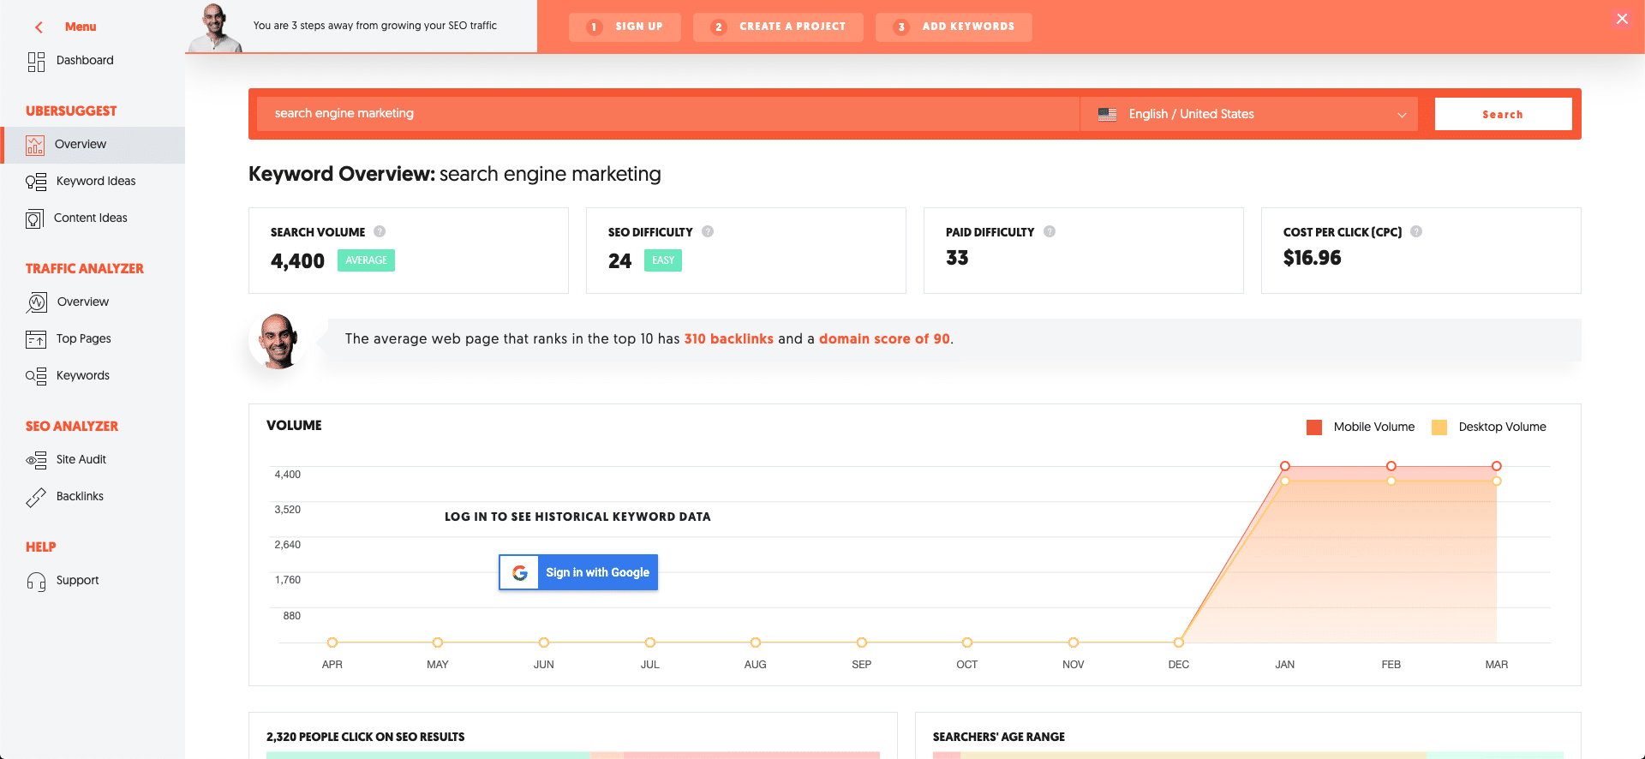The width and height of the screenshot is (1645, 759).
Task: Click the 310 backlinks link
Action: (728, 339)
